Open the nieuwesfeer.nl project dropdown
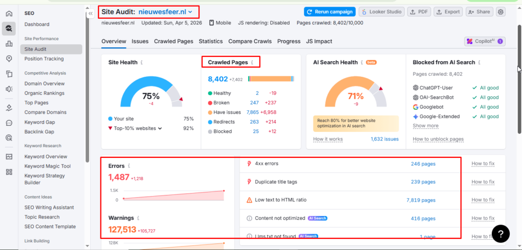Image resolution: width=522 pixels, height=250 pixels. 166,12
